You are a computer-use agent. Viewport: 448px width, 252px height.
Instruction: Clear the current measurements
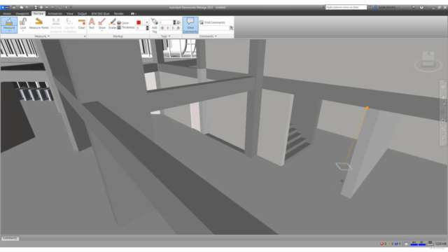click(82, 24)
